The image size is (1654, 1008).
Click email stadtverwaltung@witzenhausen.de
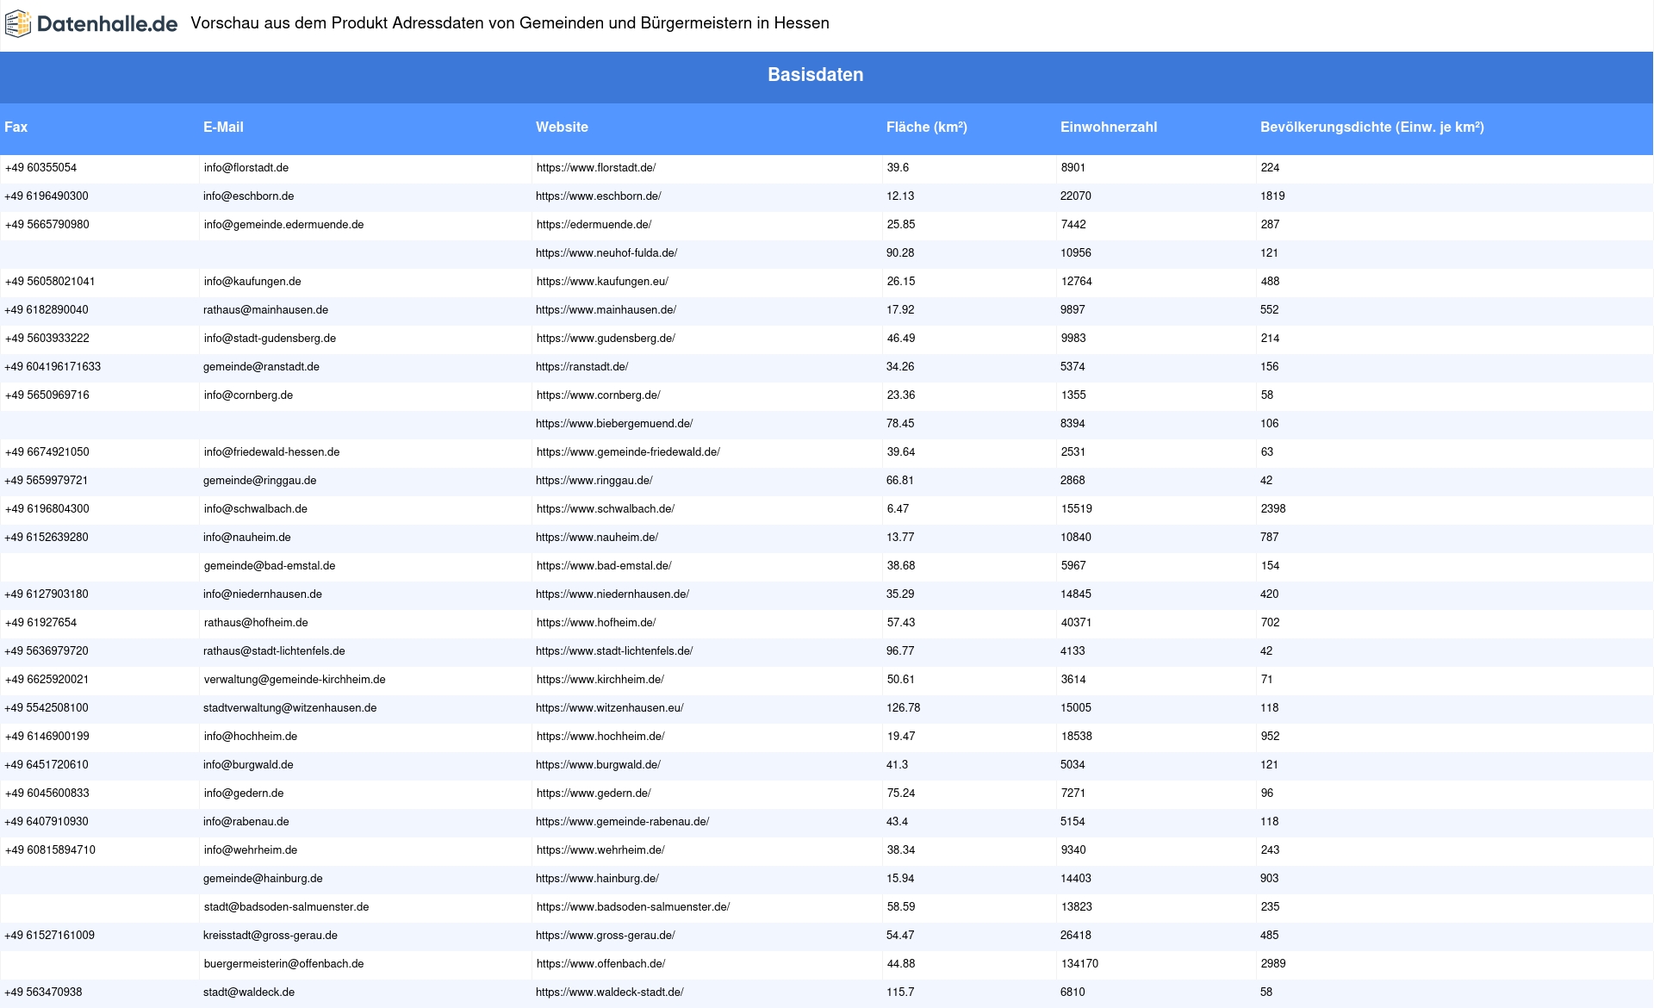pos(290,708)
